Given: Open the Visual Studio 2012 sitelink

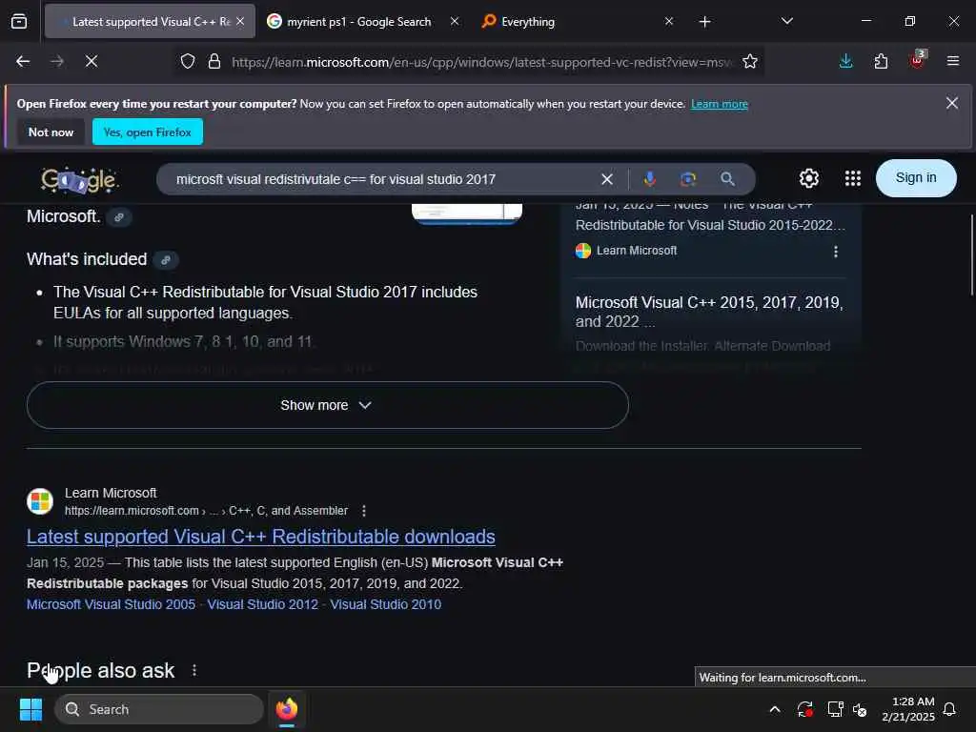Looking at the screenshot, I should 263,604.
